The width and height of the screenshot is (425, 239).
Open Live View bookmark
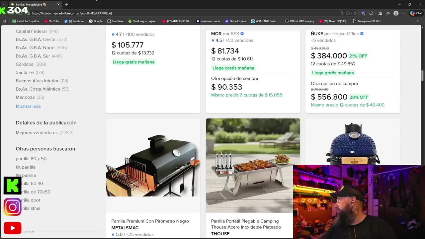115,21
